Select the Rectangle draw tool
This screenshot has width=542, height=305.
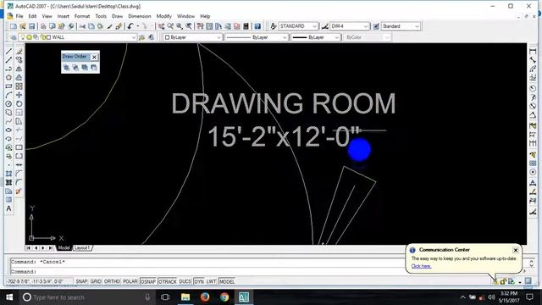point(8,86)
